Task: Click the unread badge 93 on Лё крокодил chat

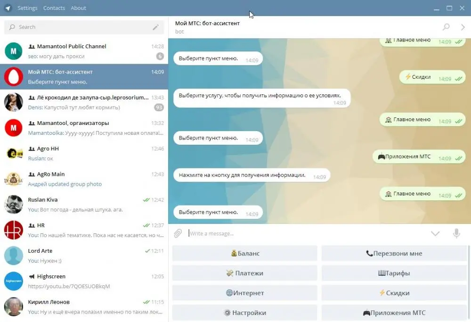Action: [159, 107]
